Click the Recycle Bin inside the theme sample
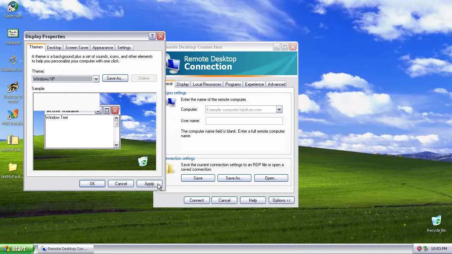This screenshot has height=254, width=452. pos(143,161)
